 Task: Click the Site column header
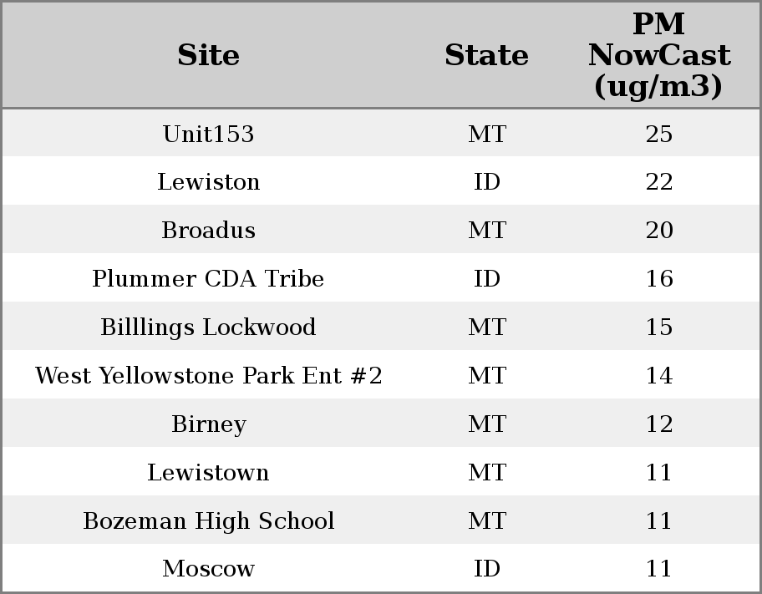(208, 55)
